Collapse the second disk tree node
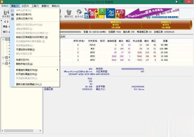The width and height of the screenshot is (194, 137). 3,57
